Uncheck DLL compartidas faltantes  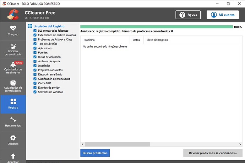35,31
